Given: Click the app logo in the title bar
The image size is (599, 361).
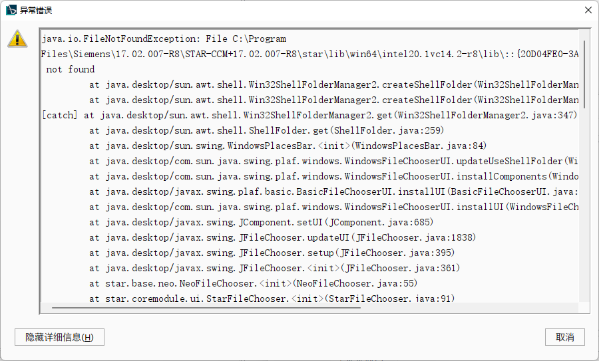Looking at the screenshot, I should coord(11,10).
